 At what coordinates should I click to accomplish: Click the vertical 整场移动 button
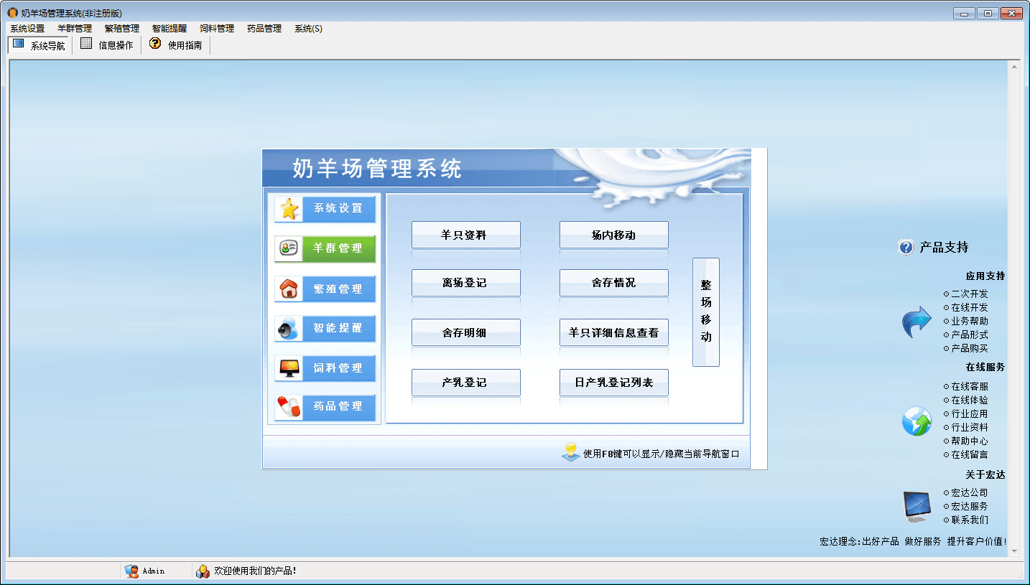pyautogui.click(x=706, y=312)
